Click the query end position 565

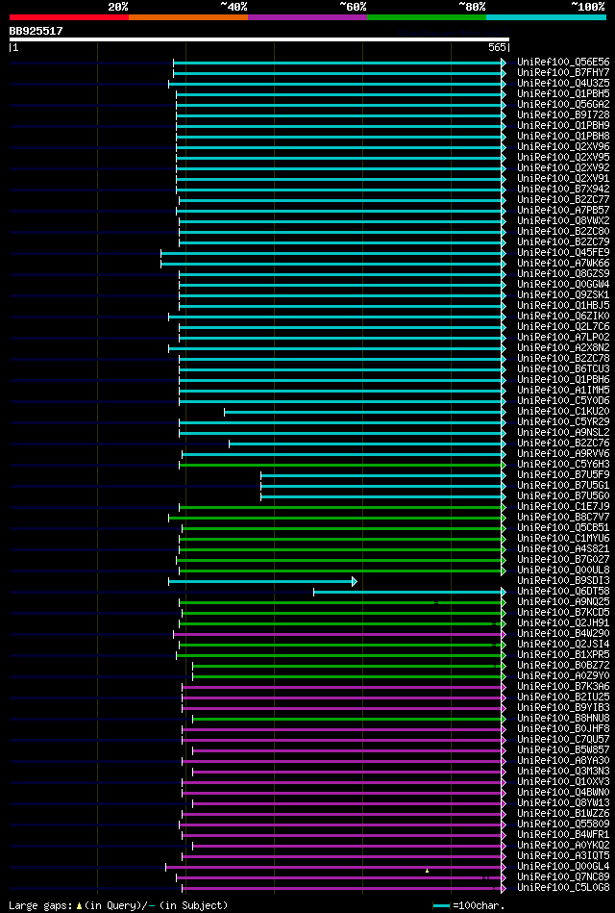497,48
